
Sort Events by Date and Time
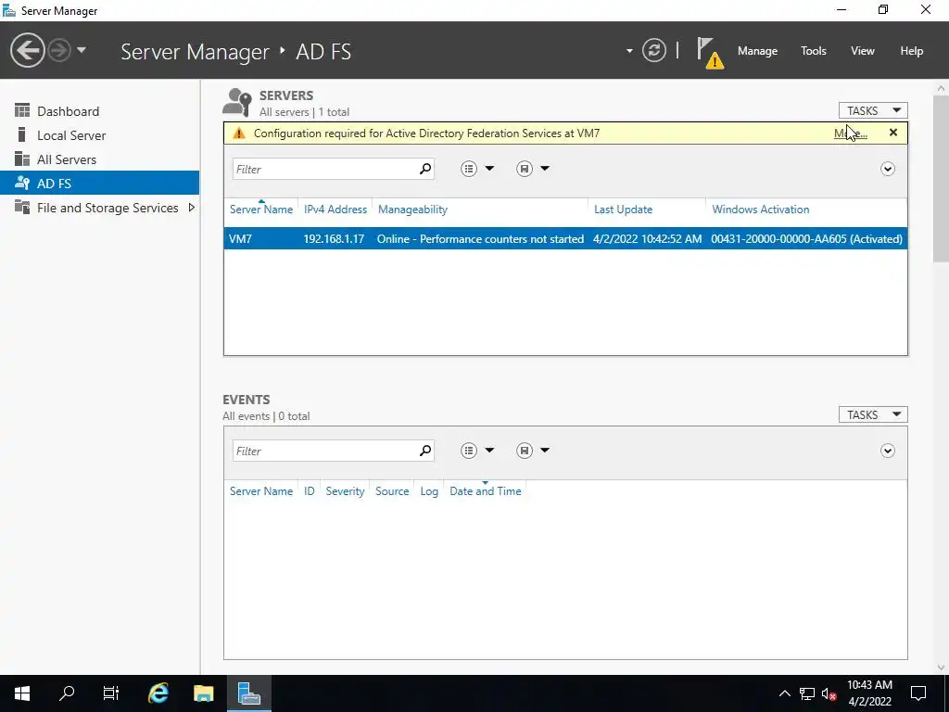[x=485, y=491]
